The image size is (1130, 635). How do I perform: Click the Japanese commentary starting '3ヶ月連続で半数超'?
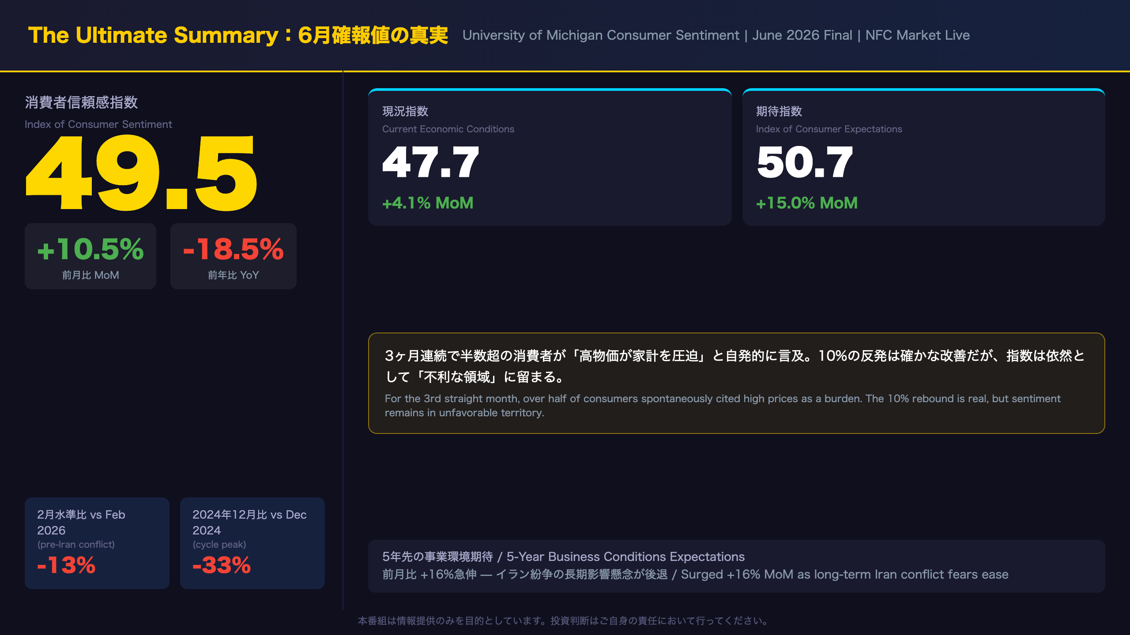pos(735,366)
